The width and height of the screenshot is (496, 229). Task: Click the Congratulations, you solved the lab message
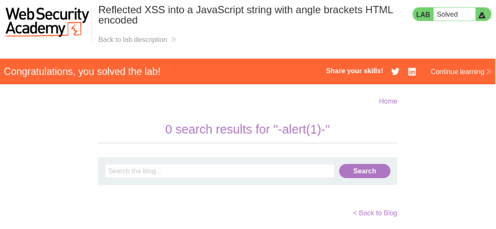(82, 72)
